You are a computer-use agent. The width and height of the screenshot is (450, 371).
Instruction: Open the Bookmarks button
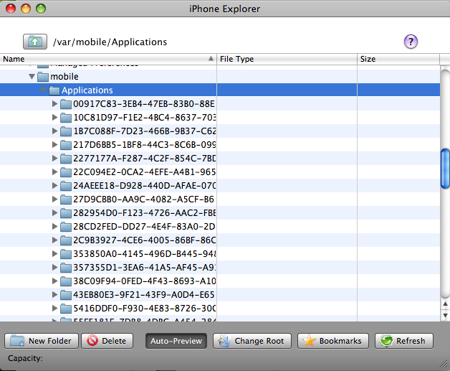tap(333, 341)
